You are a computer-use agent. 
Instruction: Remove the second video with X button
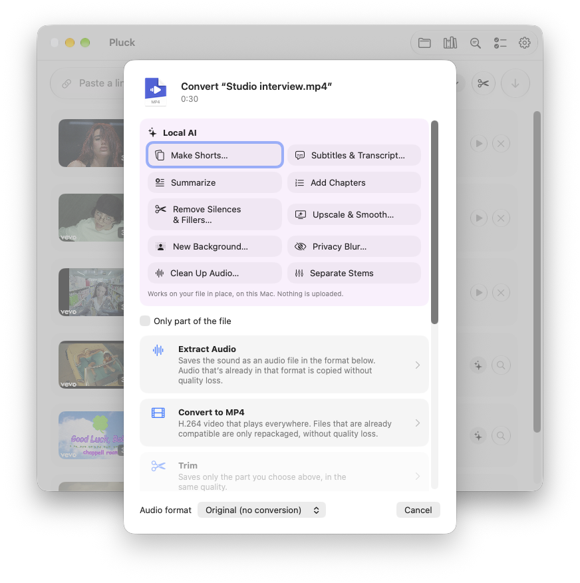pyautogui.click(x=501, y=218)
